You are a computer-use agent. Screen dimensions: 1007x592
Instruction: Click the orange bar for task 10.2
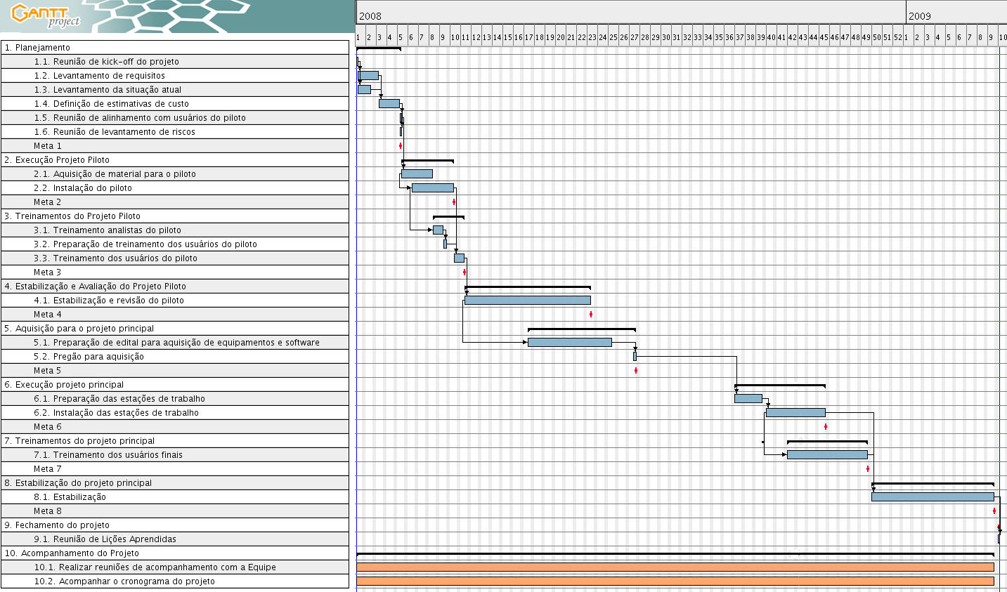point(675,581)
